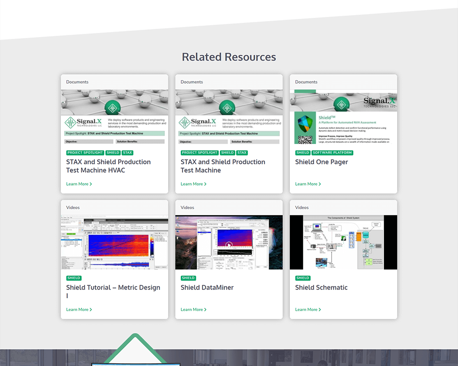Click the Shield Tutorial – Metric Design I thumbnail
The width and height of the screenshot is (458, 366).
(114, 242)
